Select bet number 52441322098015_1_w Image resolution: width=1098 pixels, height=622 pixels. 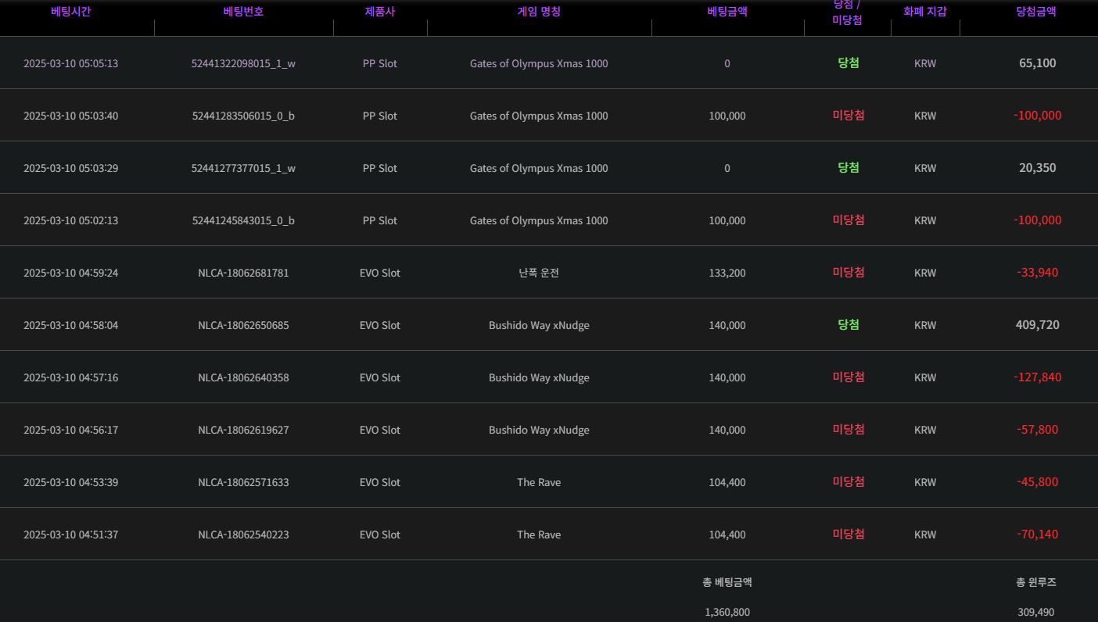(x=243, y=63)
